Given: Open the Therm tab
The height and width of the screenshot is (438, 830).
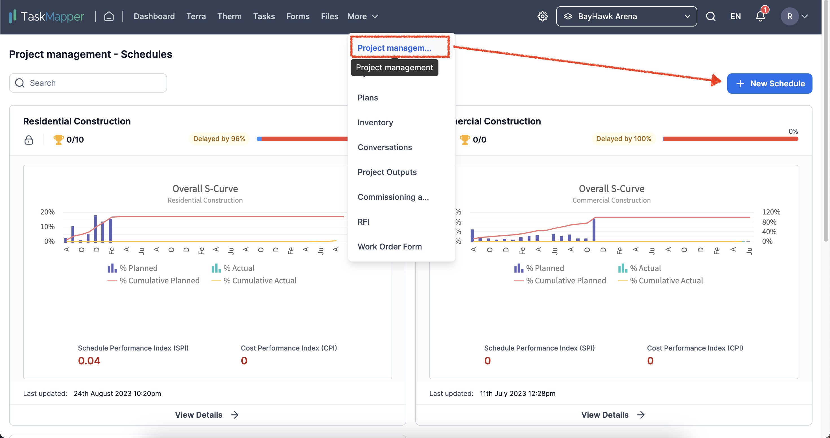Looking at the screenshot, I should point(230,16).
